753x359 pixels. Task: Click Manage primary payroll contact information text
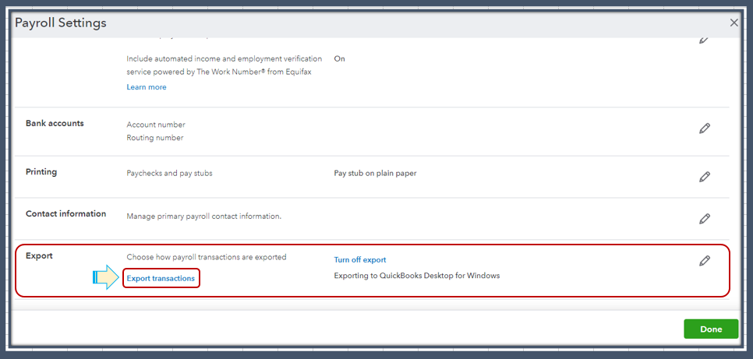204,216
